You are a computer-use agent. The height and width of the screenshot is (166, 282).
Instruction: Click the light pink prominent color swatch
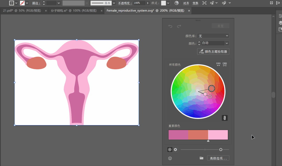[x=218, y=135]
